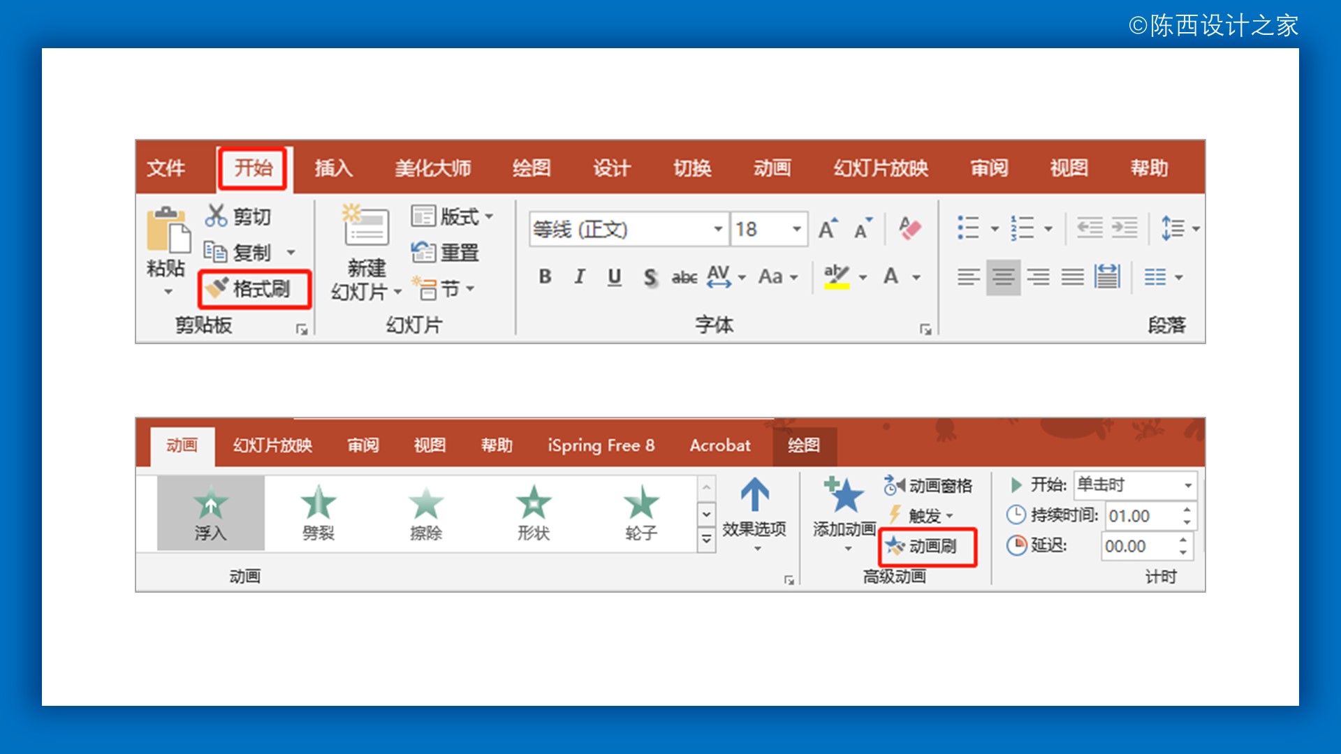Click the 粘贴 (Paste) clipboard icon

pos(168,229)
